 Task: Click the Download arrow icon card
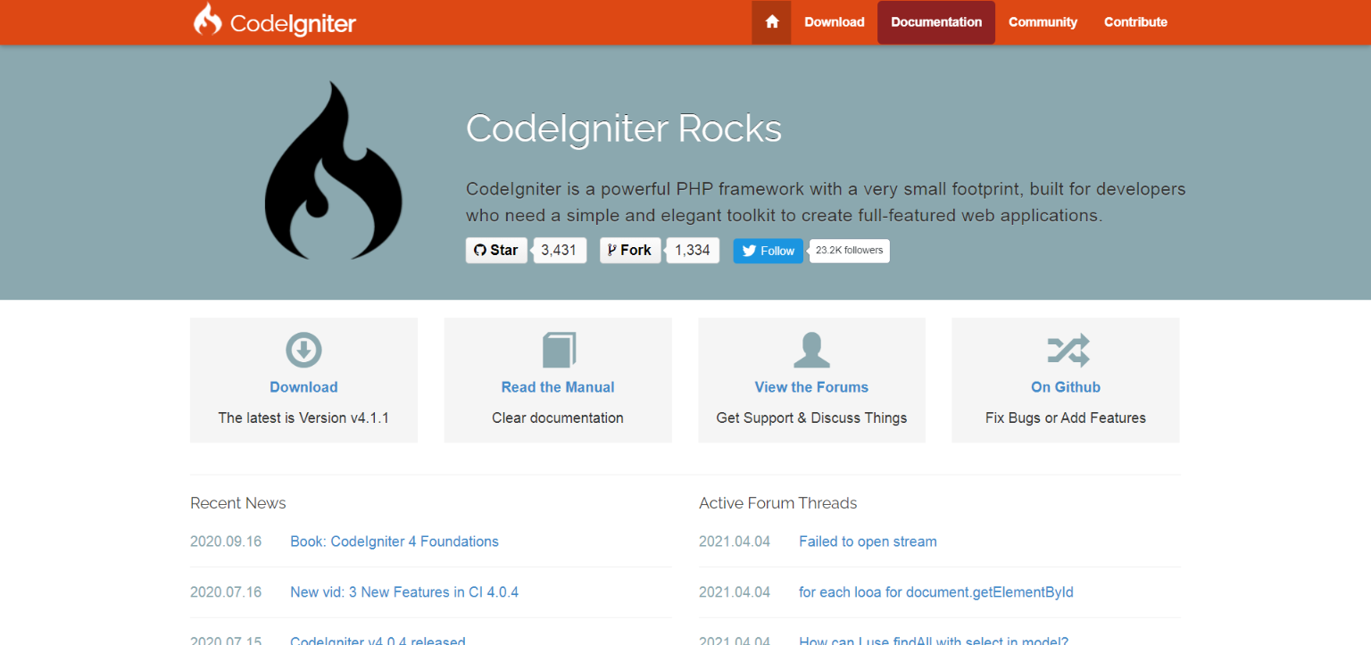[303, 350]
